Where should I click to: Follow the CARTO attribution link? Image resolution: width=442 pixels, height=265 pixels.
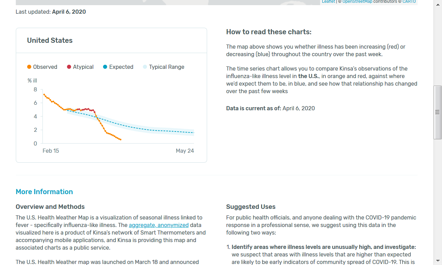(409, 2)
